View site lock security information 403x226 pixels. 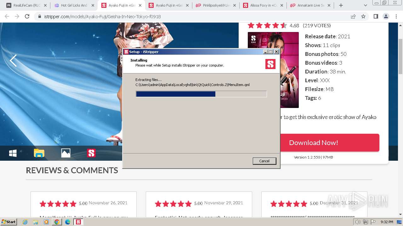39,16
